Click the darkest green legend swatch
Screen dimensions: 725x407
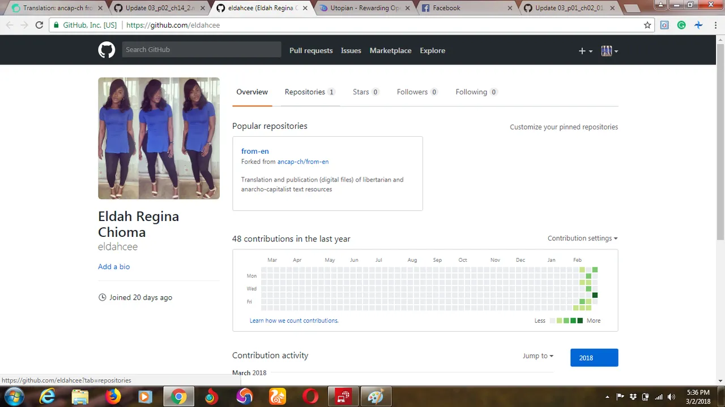click(x=580, y=321)
